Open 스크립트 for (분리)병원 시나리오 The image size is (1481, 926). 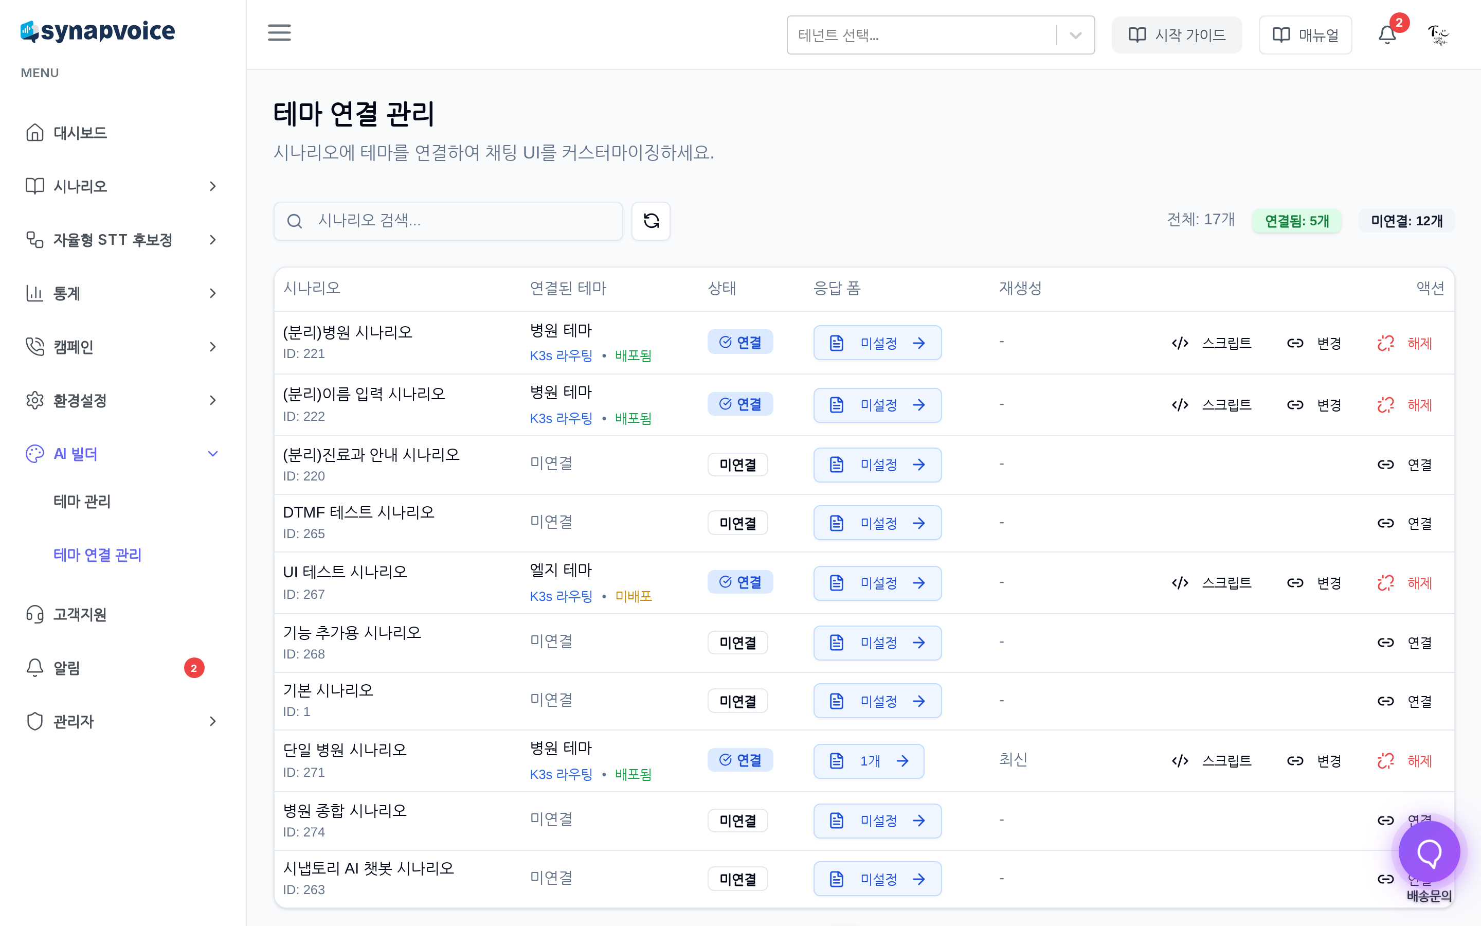coord(1211,343)
